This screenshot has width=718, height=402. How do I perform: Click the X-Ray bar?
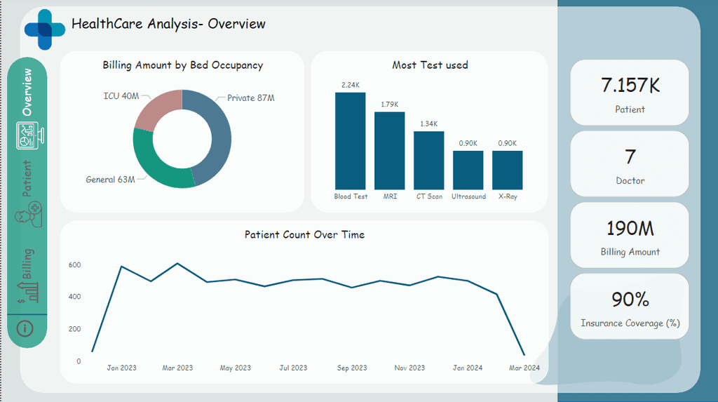pos(508,170)
